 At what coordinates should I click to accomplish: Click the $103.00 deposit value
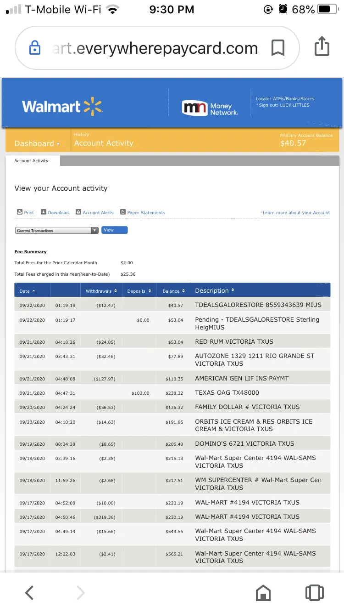140,393
